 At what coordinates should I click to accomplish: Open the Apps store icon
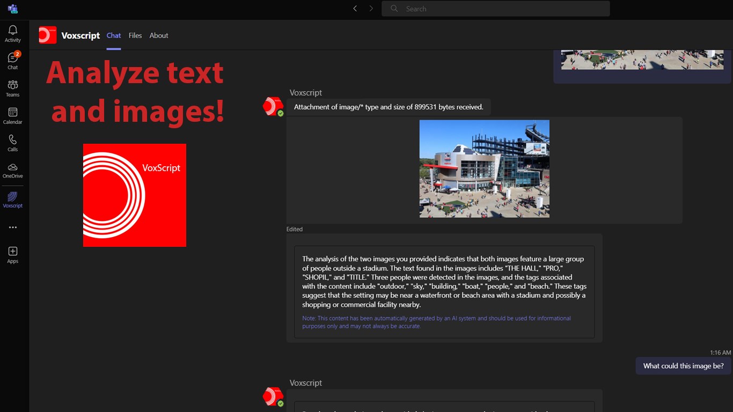click(12, 255)
